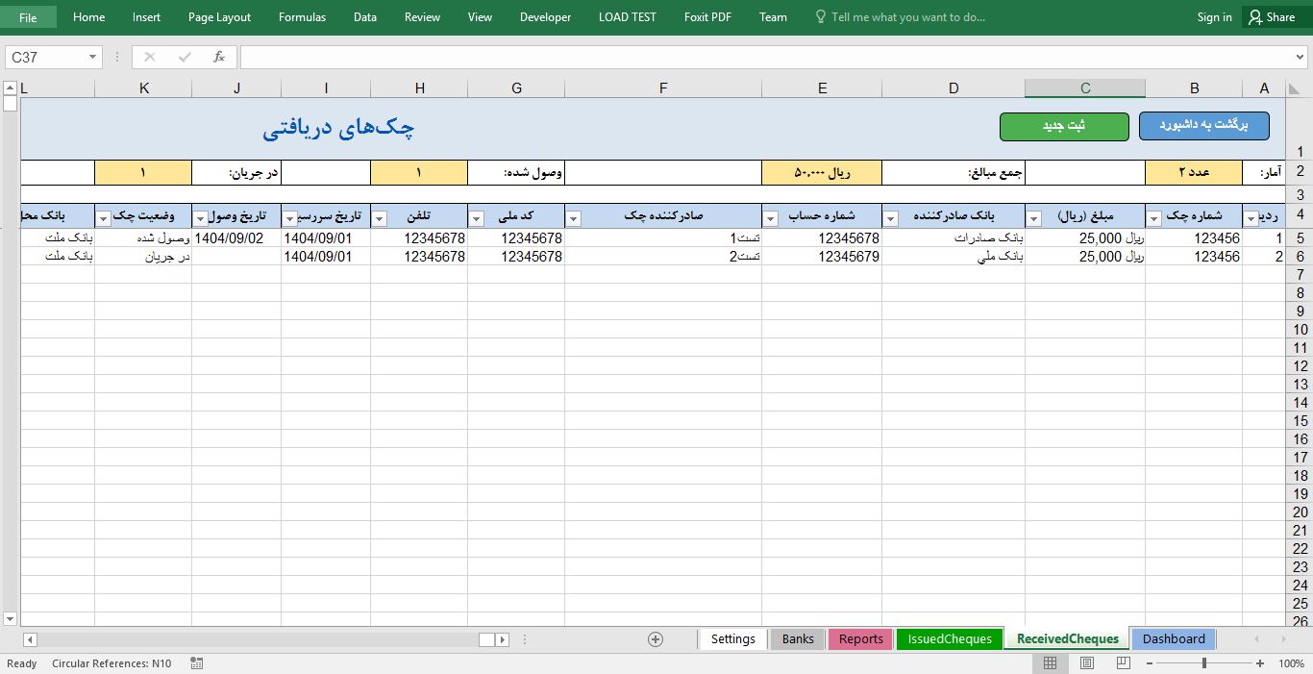
Task: Expand the Name Box dropdown
Action: pyautogui.click(x=93, y=58)
